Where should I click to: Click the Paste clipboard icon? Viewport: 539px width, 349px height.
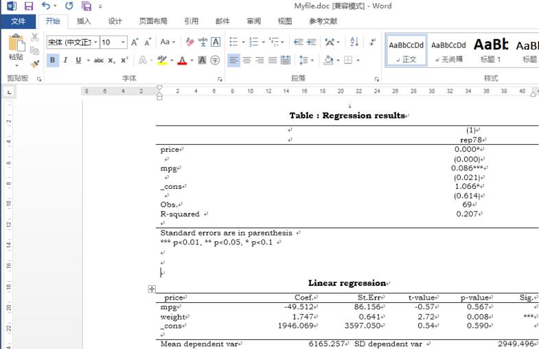16,44
